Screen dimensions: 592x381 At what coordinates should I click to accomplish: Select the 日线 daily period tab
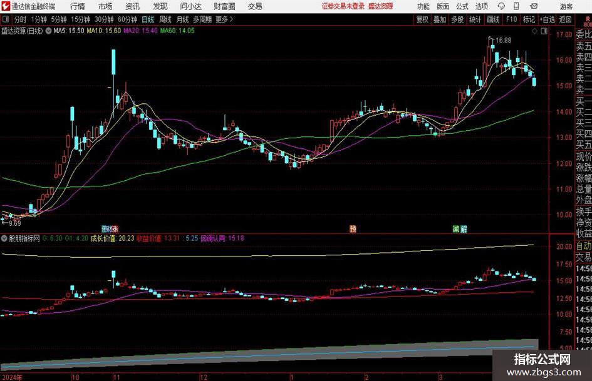148,19
